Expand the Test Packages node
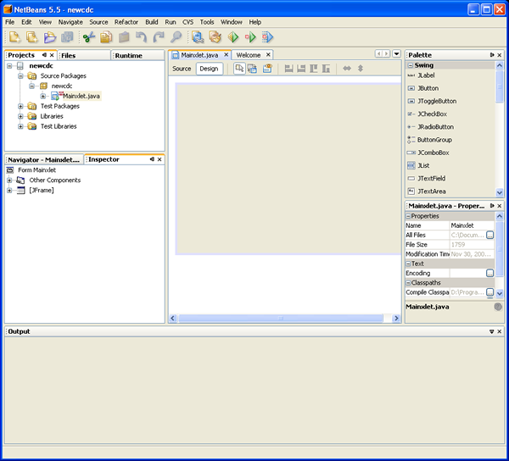509x461 pixels. (21, 107)
